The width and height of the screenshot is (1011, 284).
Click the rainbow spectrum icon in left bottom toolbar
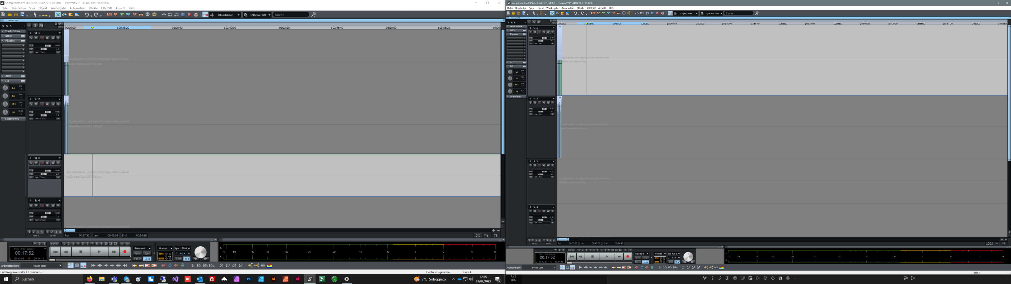[x=270, y=266]
